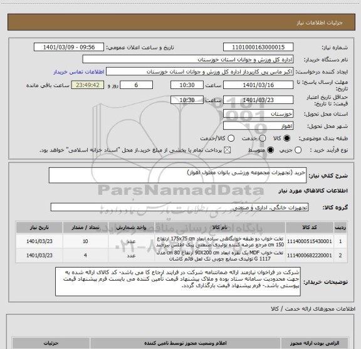Click the bunk bed 175x75 item name
This screenshot has height=349, width=361.
tap(220, 241)
